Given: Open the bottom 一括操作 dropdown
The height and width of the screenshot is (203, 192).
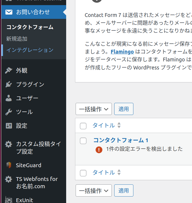Looking at the screenshot, I should (94, 190).
